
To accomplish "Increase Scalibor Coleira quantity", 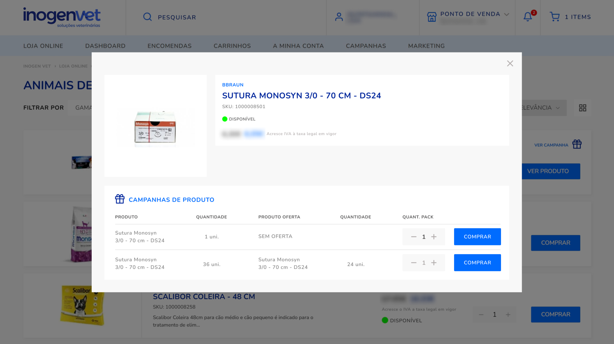I will [508, 315].
